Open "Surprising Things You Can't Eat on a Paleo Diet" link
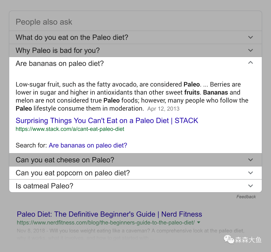The height and width of the screenshot is (252, 271). tap(107, 121)
